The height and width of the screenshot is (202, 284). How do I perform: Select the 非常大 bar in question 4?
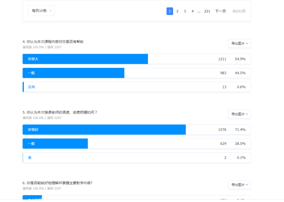85,59
